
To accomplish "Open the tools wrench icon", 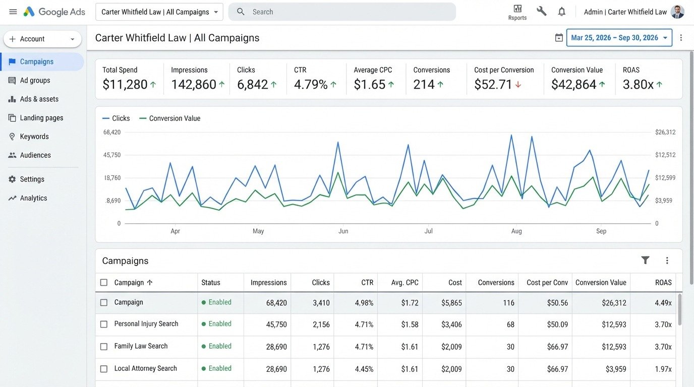I will pyautogui.click(x=542, y=11).
